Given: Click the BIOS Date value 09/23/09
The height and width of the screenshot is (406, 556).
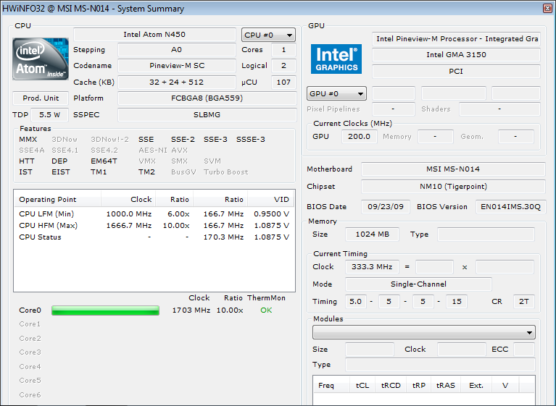Looking at the screenshot, I should click(x=386, y=207).
